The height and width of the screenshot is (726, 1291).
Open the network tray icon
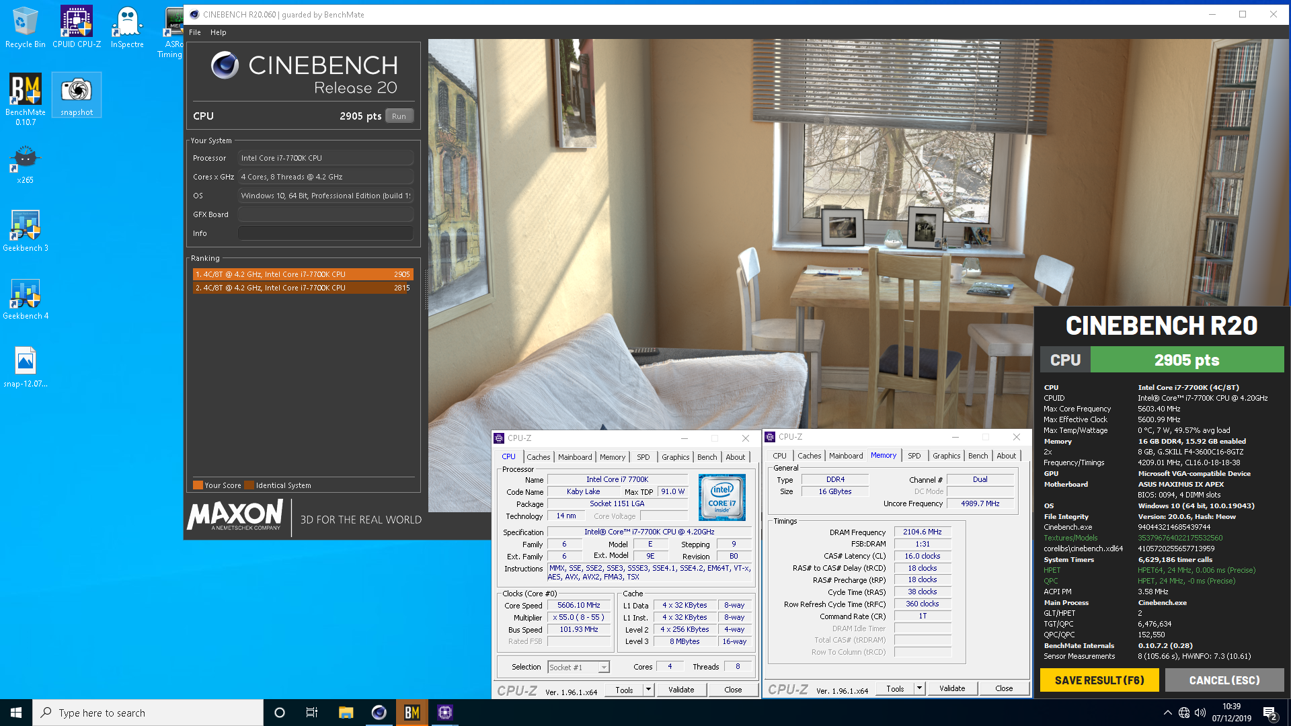(x=1184, y=713)
